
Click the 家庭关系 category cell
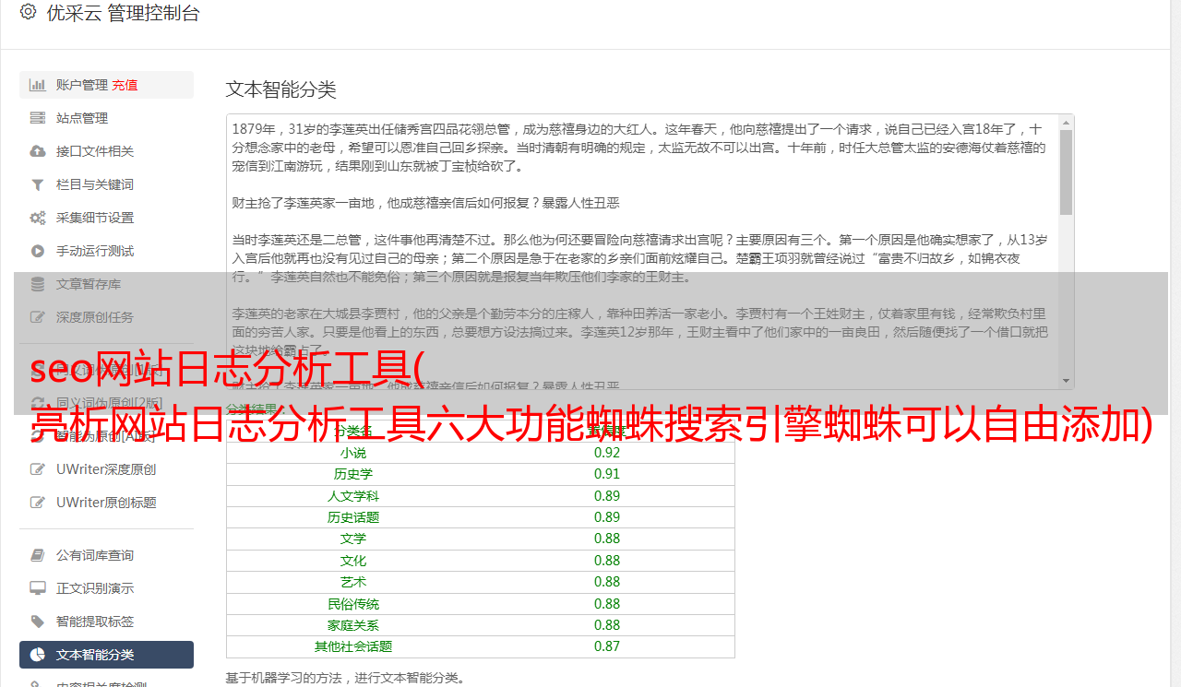353,625
